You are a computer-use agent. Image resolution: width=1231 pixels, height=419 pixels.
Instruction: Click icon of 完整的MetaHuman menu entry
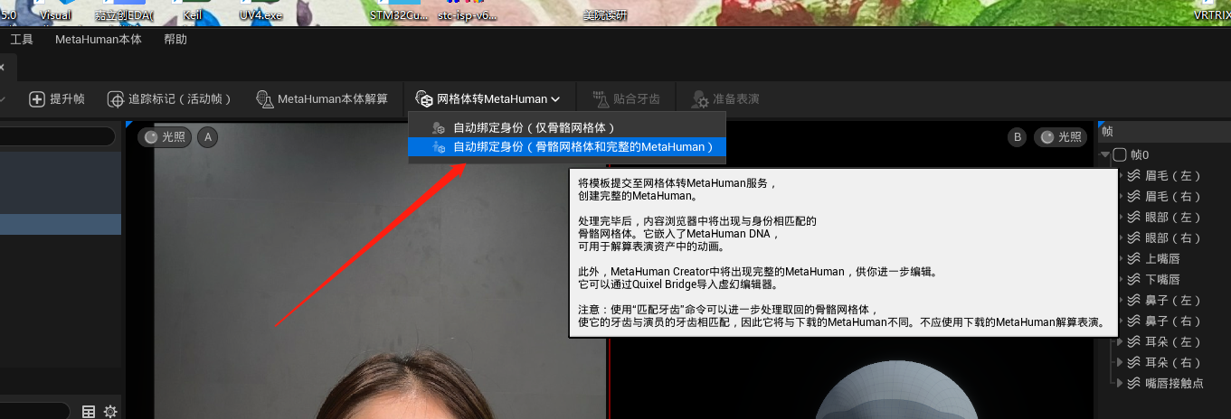pos(439,147)
